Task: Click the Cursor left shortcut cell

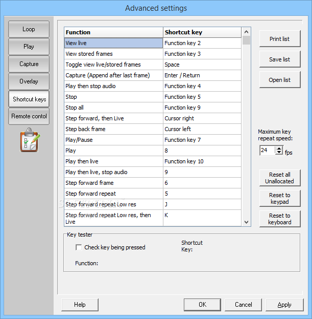Action: pos(202,129)
